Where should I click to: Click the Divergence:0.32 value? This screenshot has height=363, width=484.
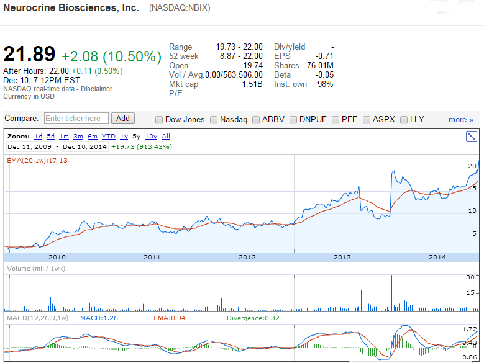pyautogui.click(x=253, y=318)
